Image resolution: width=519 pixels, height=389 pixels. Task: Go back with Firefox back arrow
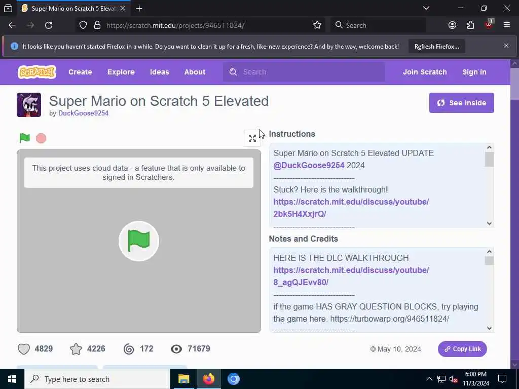click(12, 25)
